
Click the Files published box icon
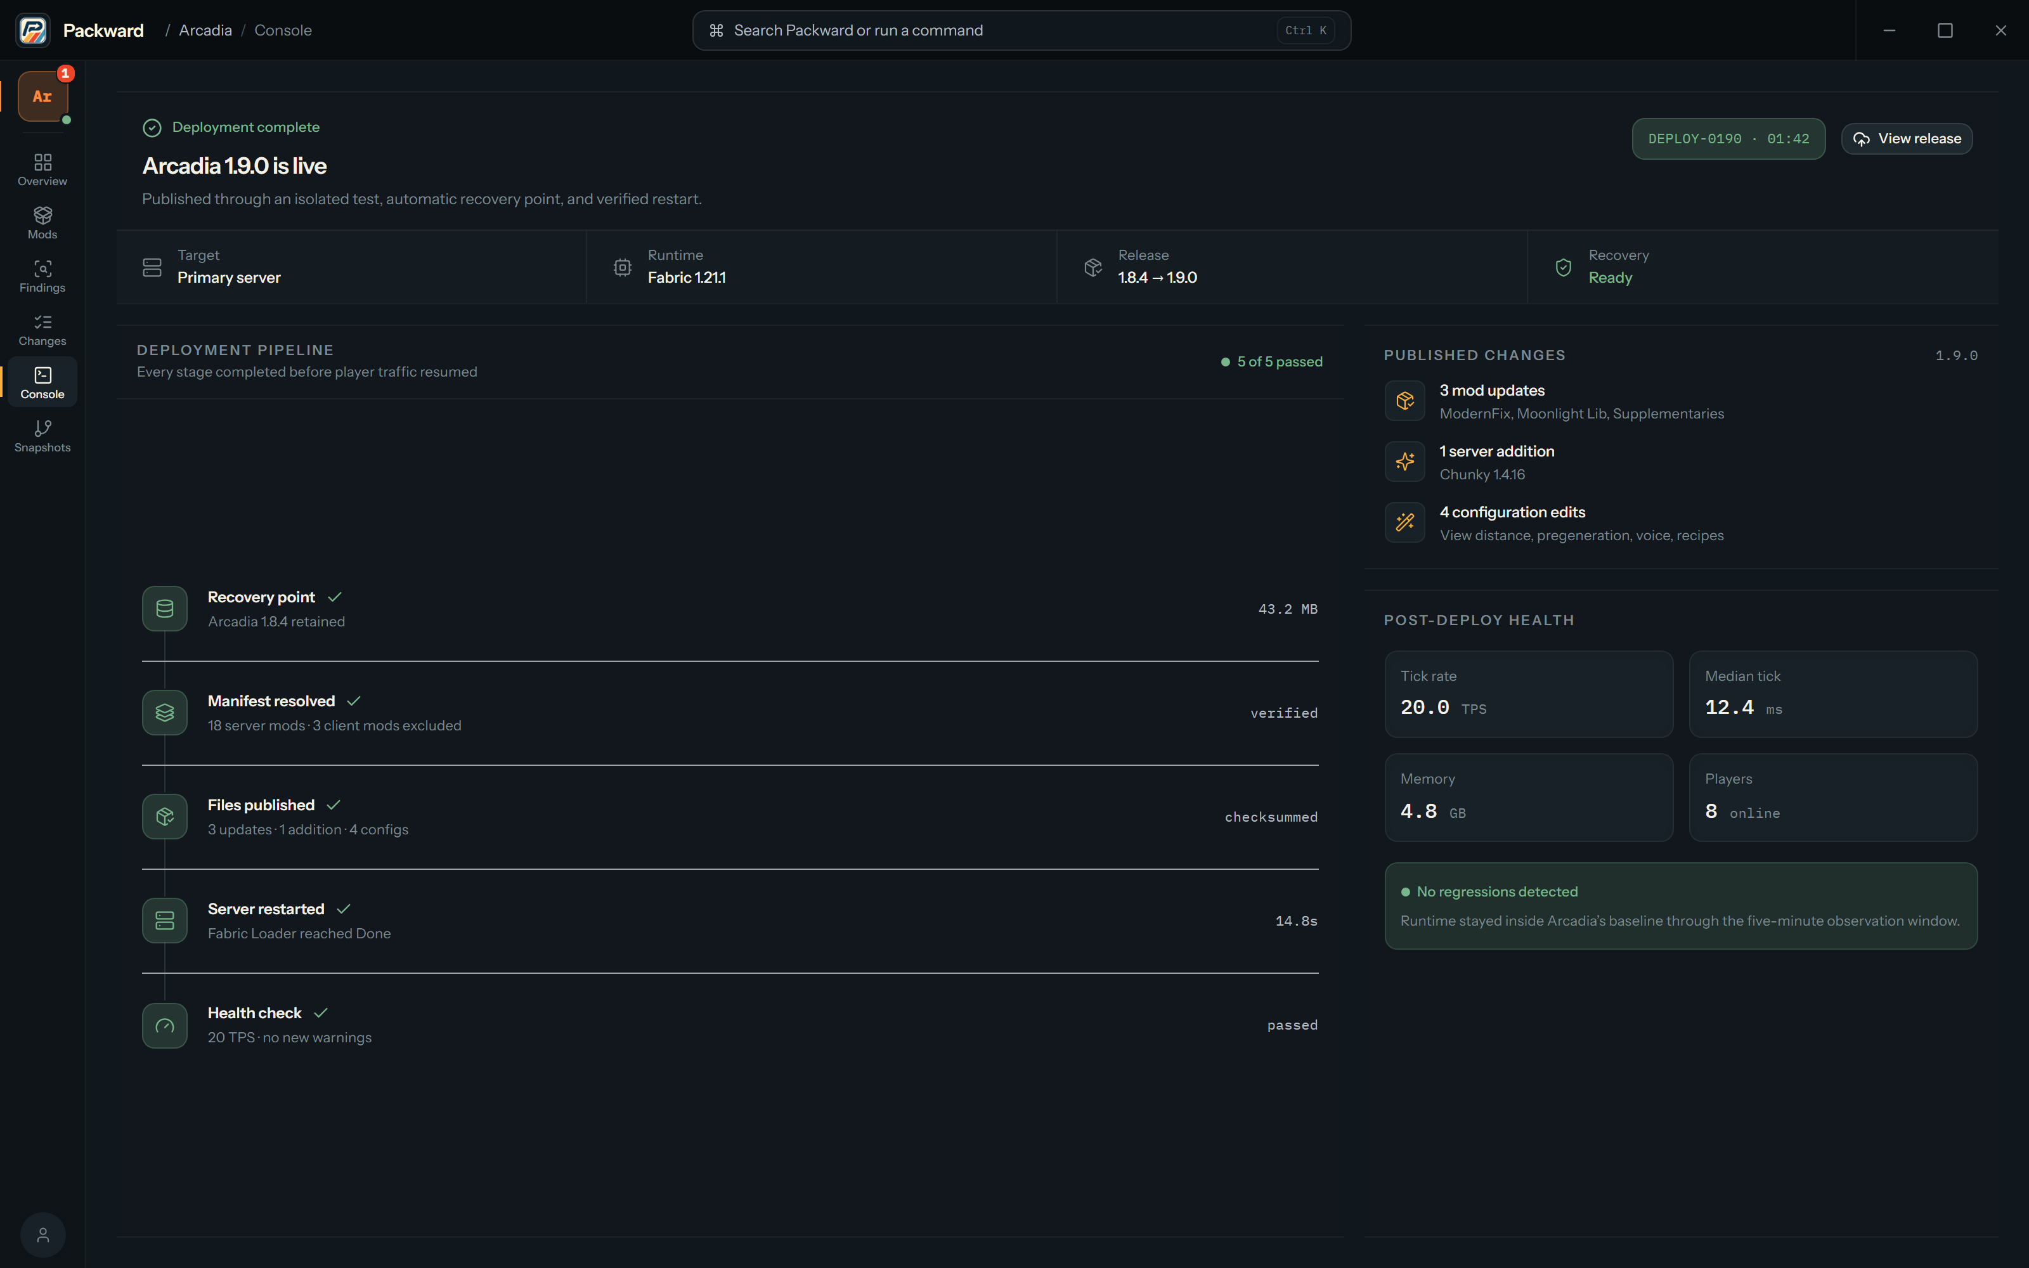(x=164, y=817)
